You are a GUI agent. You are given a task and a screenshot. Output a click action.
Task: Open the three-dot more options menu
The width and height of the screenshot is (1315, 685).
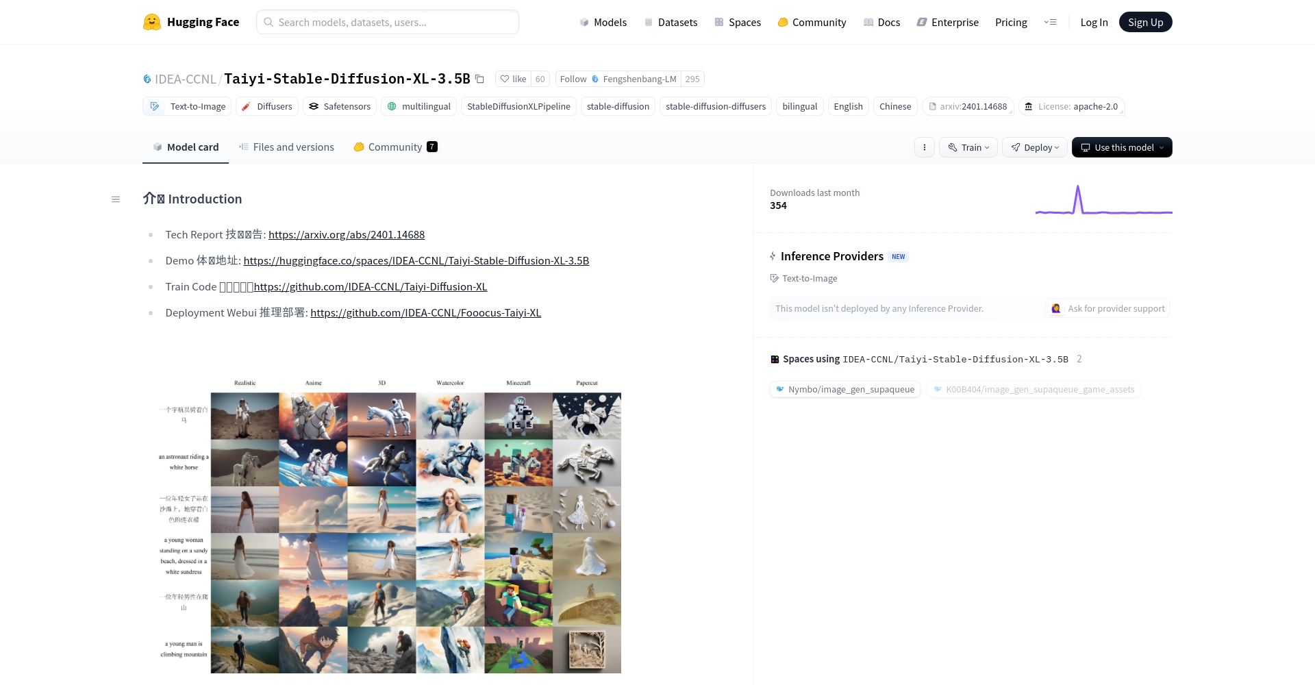[924, 147]
